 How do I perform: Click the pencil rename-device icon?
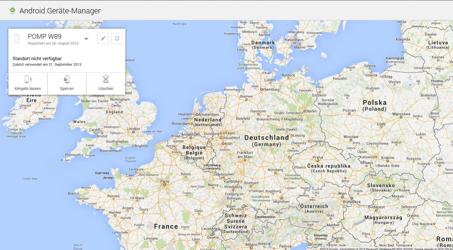[x=103, y=38]
